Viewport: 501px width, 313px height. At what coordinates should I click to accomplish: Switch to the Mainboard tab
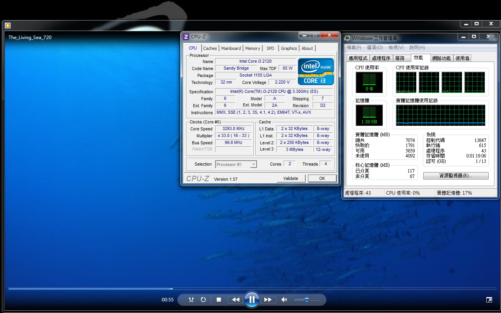coord(231,48)
